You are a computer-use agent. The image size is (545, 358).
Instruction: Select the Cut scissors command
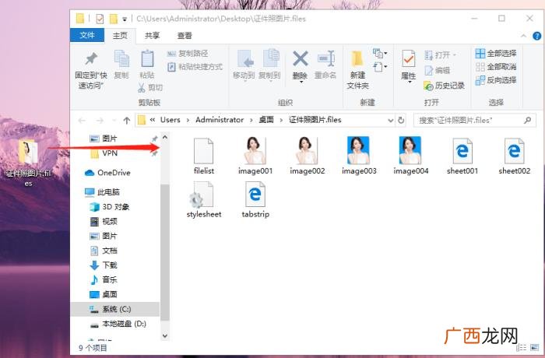[x=150, y=88]
